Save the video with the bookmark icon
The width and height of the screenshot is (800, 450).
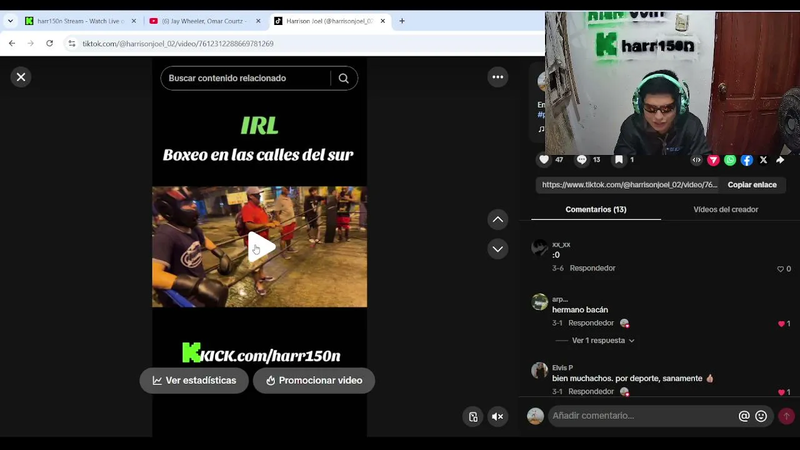(619, 159)
